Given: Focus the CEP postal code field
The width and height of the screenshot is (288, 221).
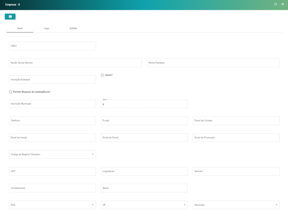Looking at the screenshot, I should [x=52, y=171].
